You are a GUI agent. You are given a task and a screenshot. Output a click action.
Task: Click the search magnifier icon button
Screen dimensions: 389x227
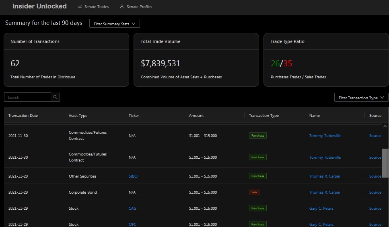(x=56, y=97)
